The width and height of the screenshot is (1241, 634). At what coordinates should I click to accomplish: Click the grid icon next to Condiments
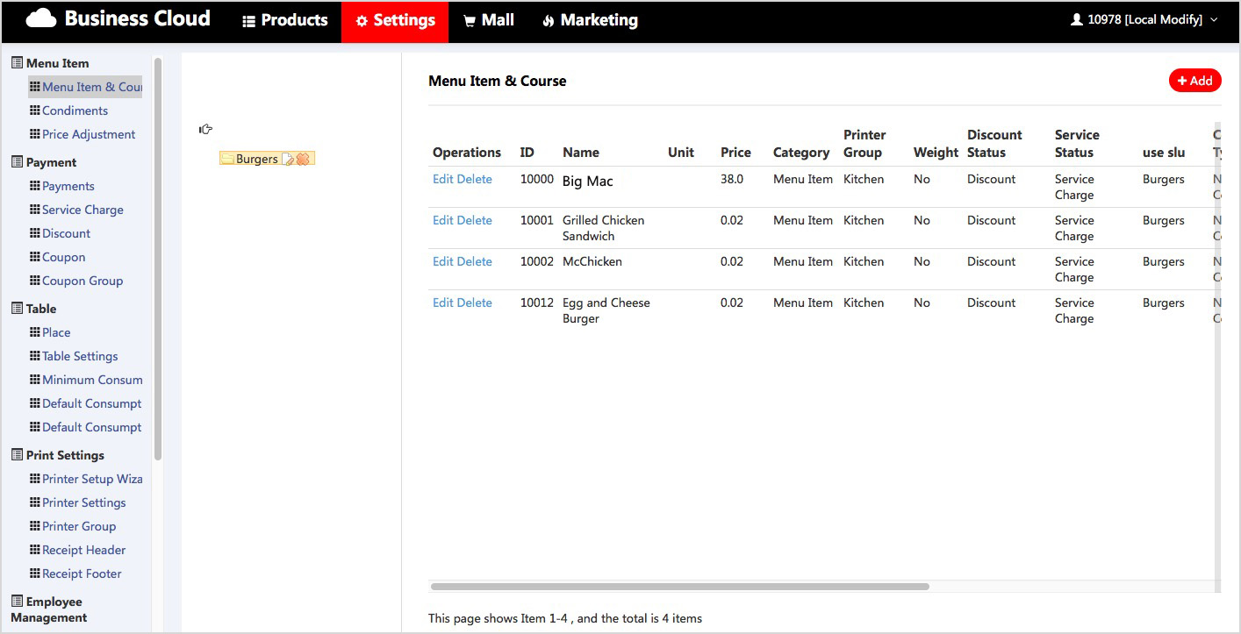(x=35, y=110)
